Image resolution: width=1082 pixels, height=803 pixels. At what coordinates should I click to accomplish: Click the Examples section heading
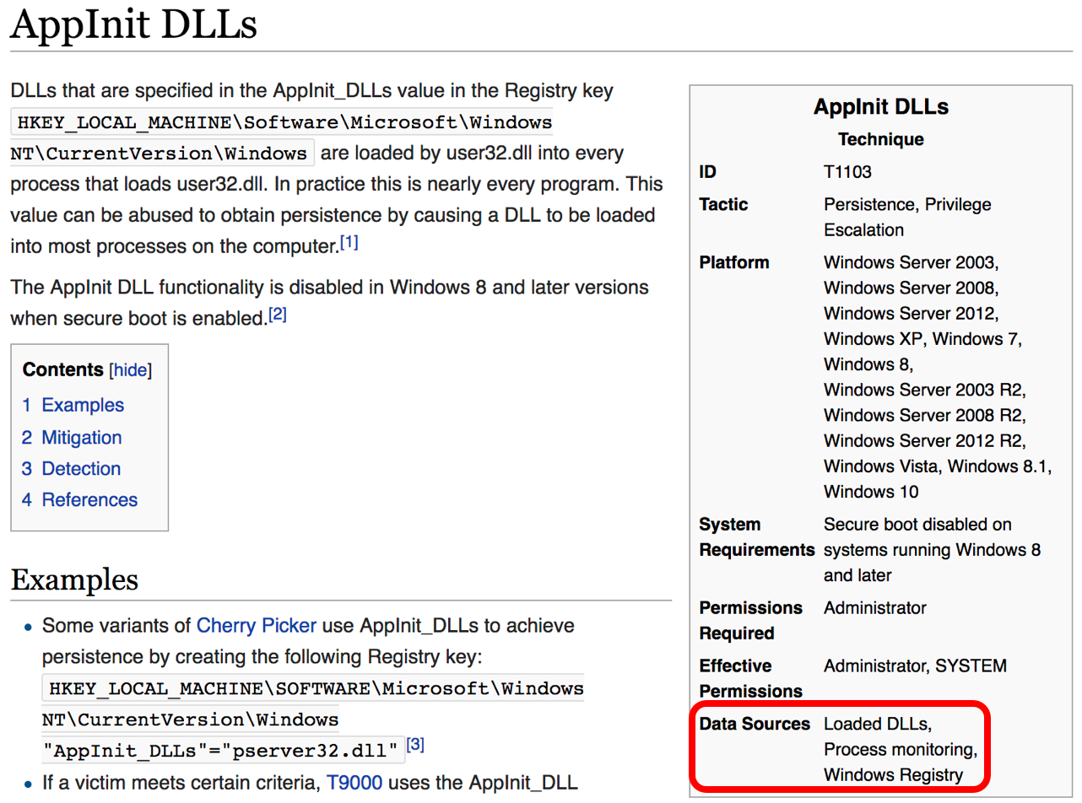point(74,579)
